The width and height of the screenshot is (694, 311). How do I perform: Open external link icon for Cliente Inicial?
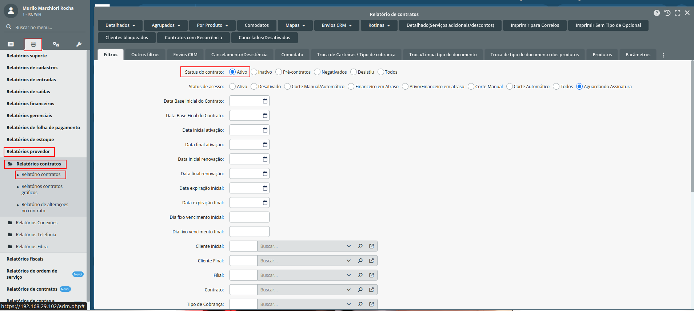tap(371, 246)
